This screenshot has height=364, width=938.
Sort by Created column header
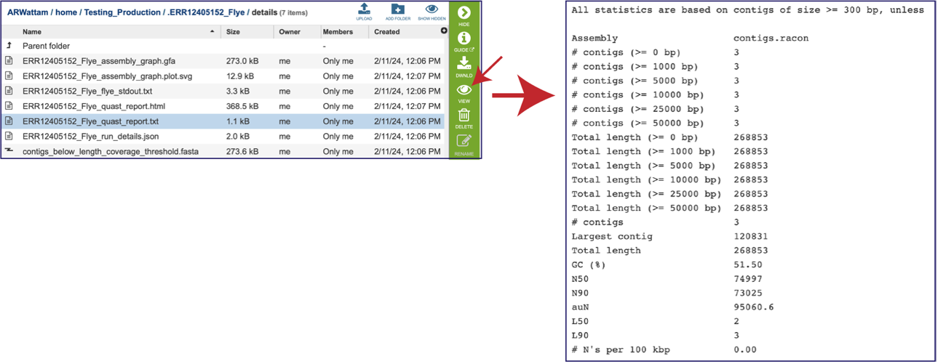tap(387, 32)
